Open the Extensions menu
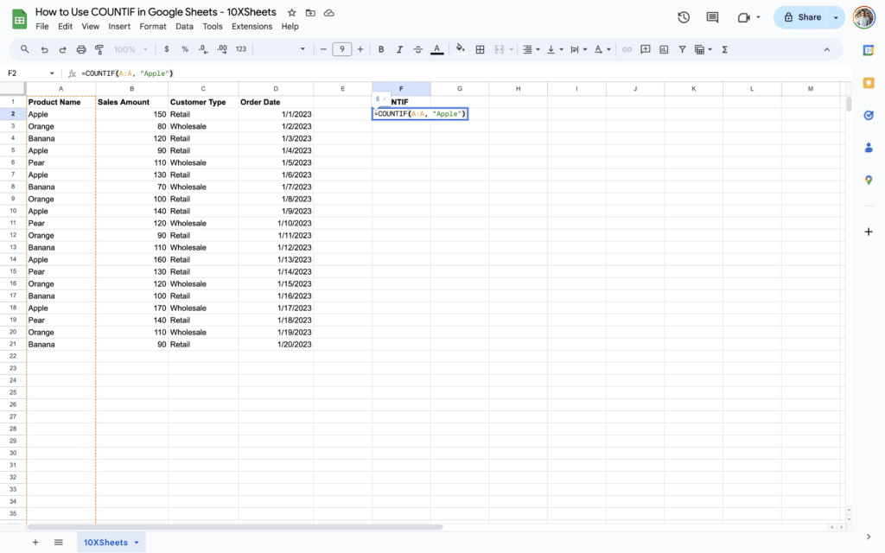885x553 pixels. (251, 26)
